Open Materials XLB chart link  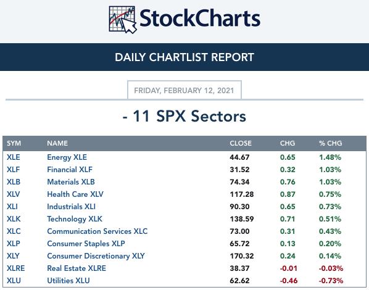point(71,182)
